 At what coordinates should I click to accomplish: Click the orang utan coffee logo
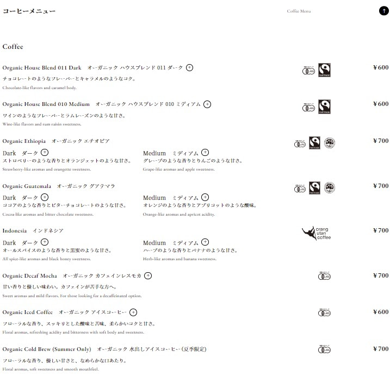(x=317, y=233)
